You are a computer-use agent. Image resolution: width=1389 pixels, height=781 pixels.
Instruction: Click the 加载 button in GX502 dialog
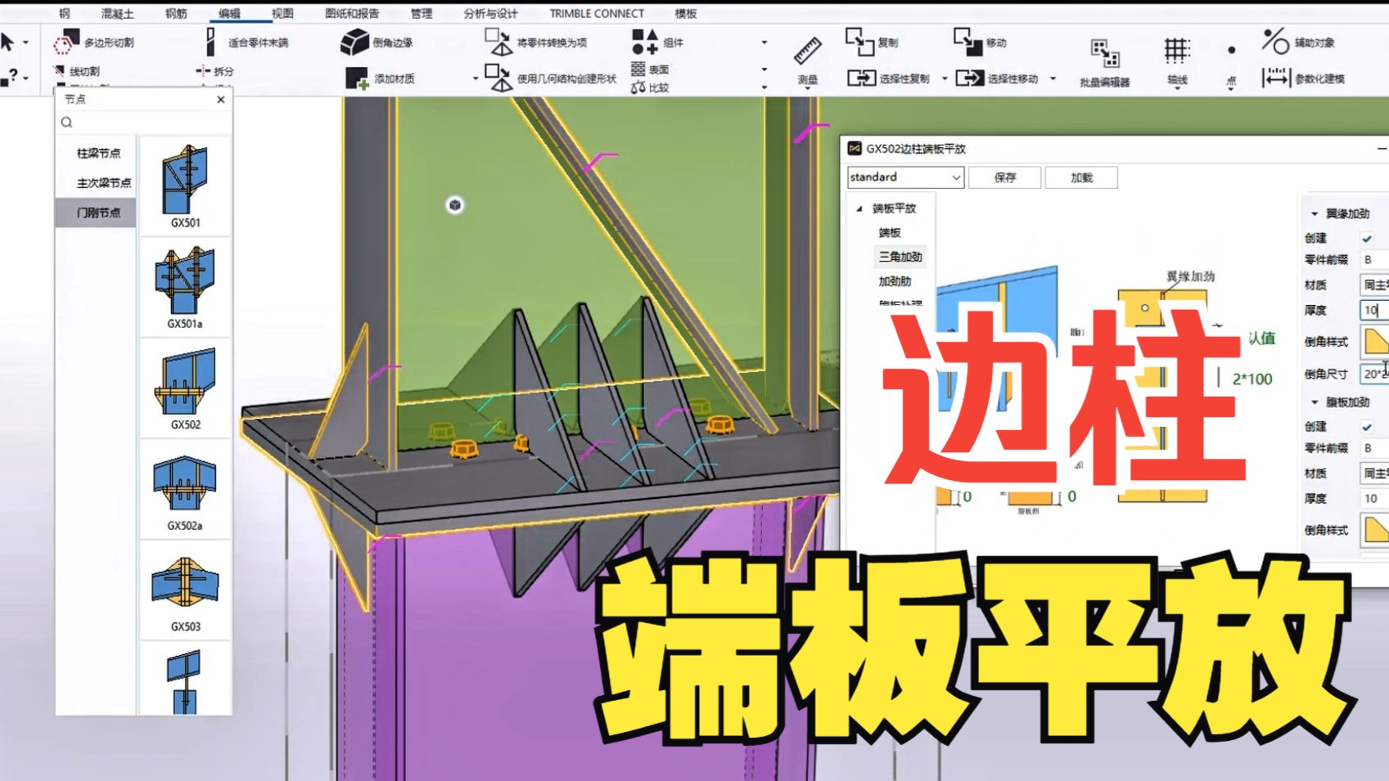click(1081, 177)
